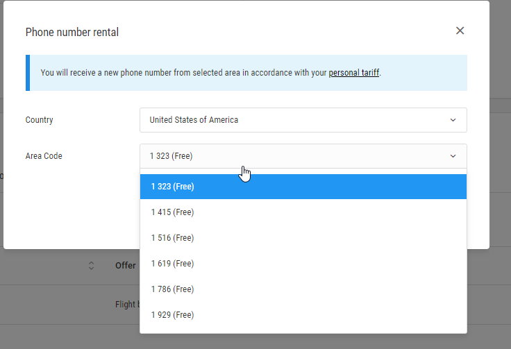Click the blue accent stripe on info banner
511x349 pixels.
coord(28,73)
